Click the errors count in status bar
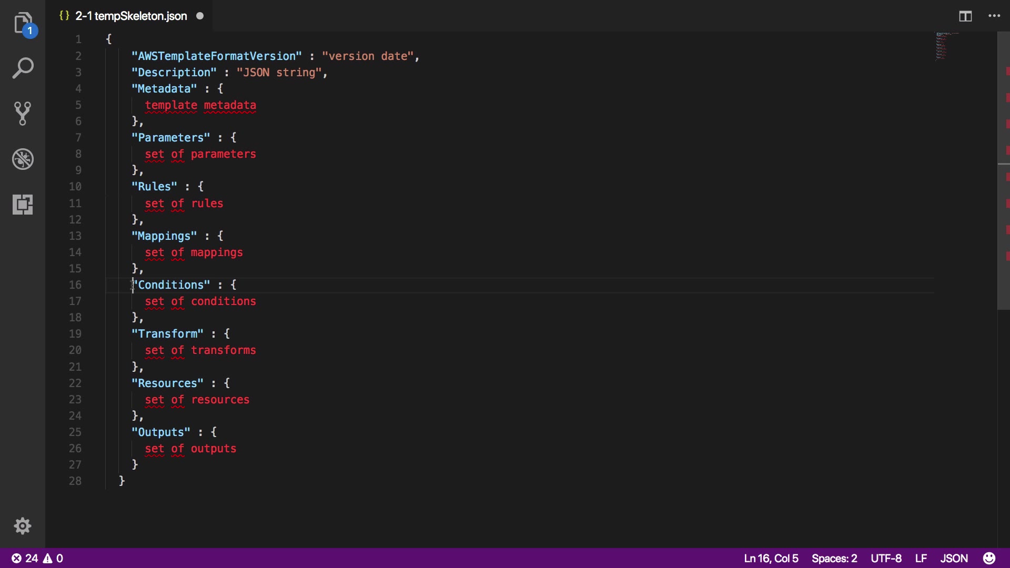Image resolution: width=1010 pixels, height=568 pixels. [x=25, y=558]
